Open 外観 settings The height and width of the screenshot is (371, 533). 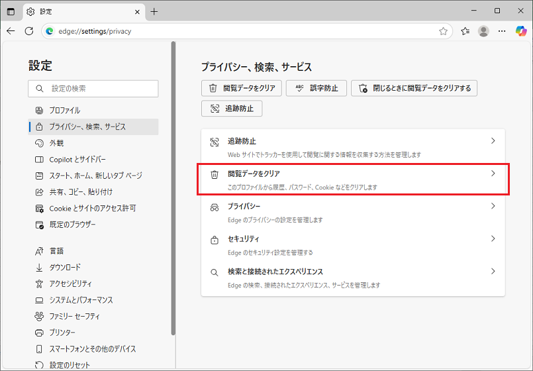coord(93,143)
